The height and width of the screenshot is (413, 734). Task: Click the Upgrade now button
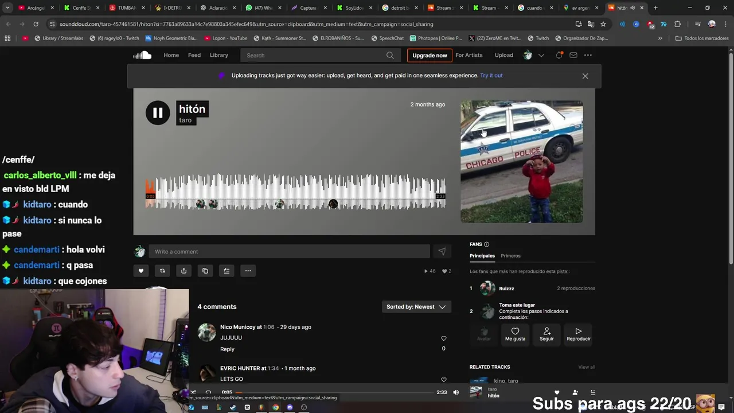click(x=430, y=55)
